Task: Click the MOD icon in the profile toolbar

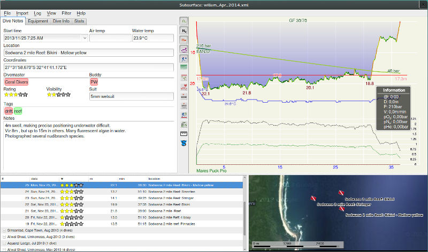Action: (185, 96)
